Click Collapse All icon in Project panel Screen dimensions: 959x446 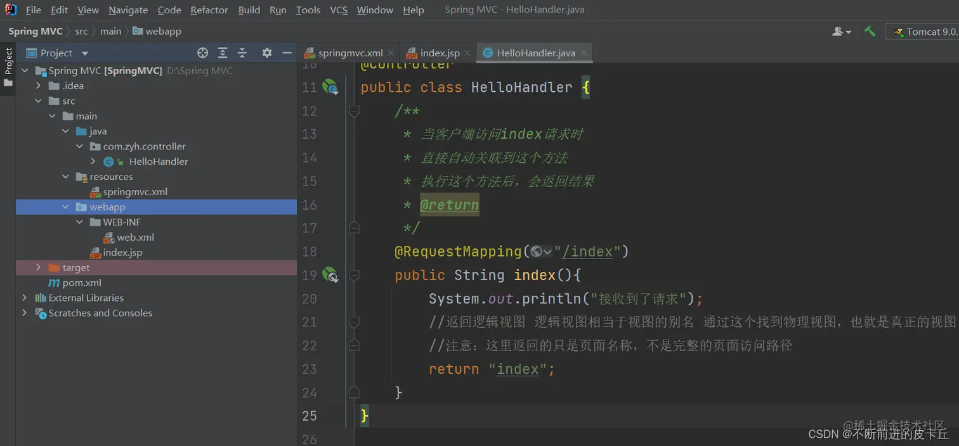tap(242, 53)
